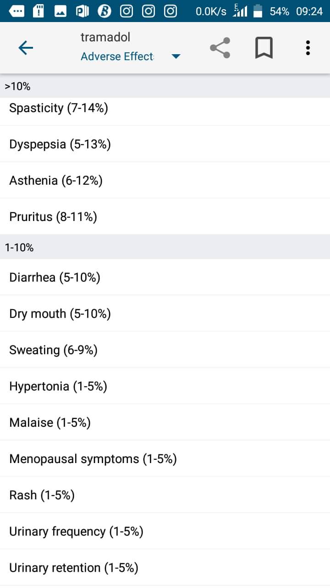Tap the back arrow icon
Viewport: 330px width, 588px height.
tap(26, 48)
